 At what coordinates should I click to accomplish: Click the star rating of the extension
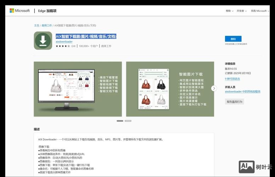click(63, 46)
